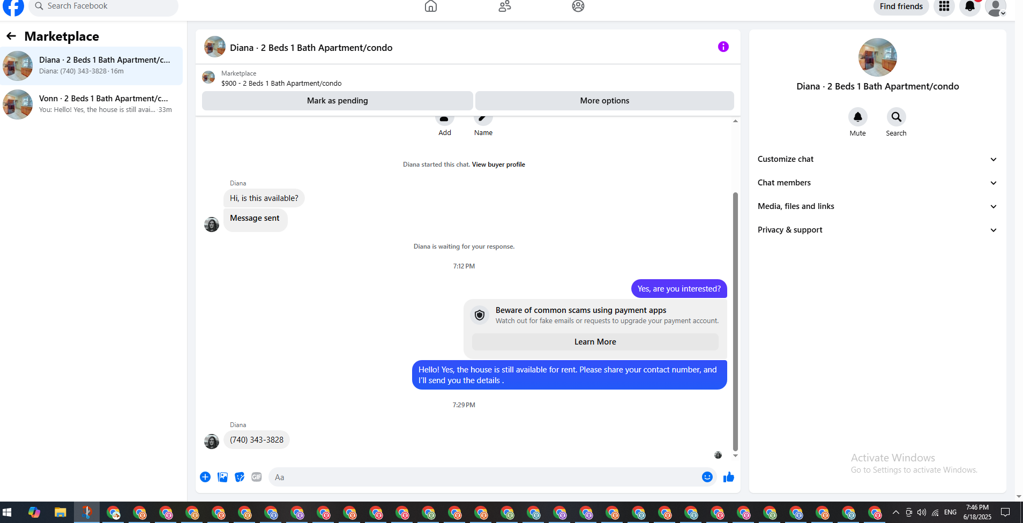The height and width of the screenshot is (523, 1023).
Task: Click the back arrow beside Marketplace
Action: (x=11, y=36)
